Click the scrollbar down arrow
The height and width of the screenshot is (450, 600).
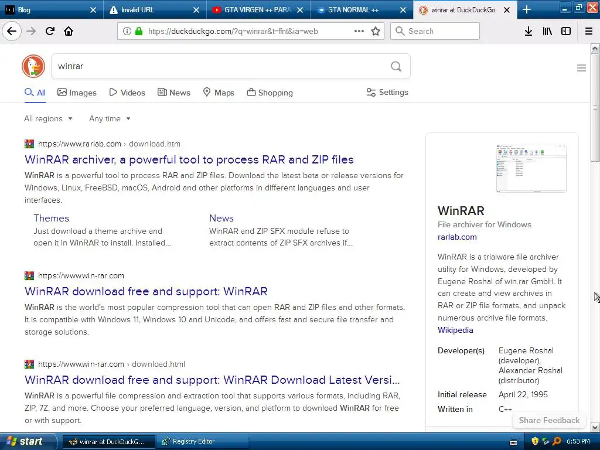pyautogui.click(x=595, y=427)
